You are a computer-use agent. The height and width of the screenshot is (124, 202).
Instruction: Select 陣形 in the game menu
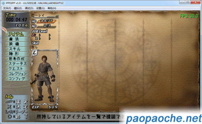17,54
